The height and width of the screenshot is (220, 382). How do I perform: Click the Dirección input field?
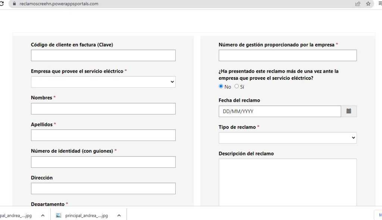click(103, 189)
